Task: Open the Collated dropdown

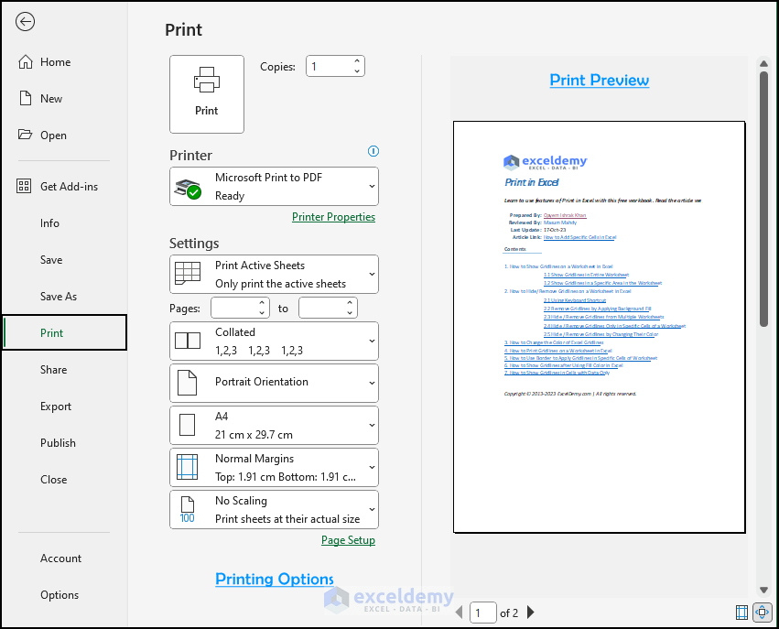Action: pyautogui.click(x=372, y=342)
